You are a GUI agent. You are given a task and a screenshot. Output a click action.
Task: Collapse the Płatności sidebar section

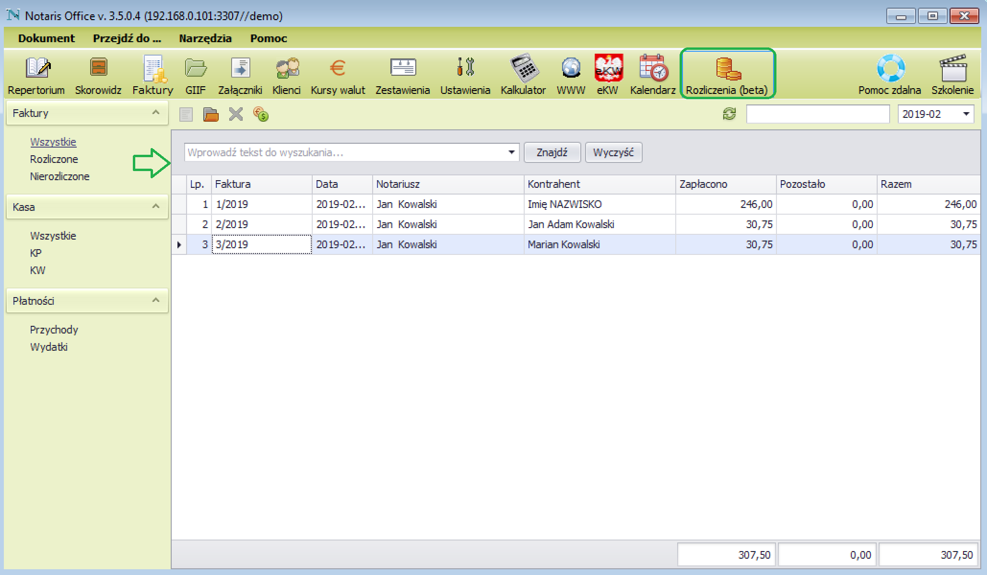155,300
